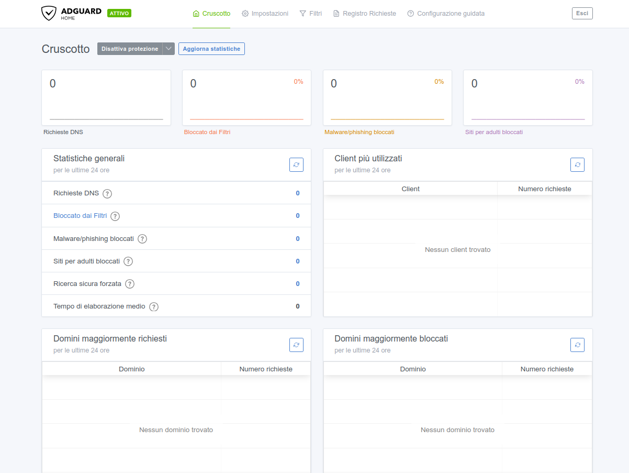629x473 pixels.
Task: Click the AdGuard Home shield logo
Action: (71, 13)
